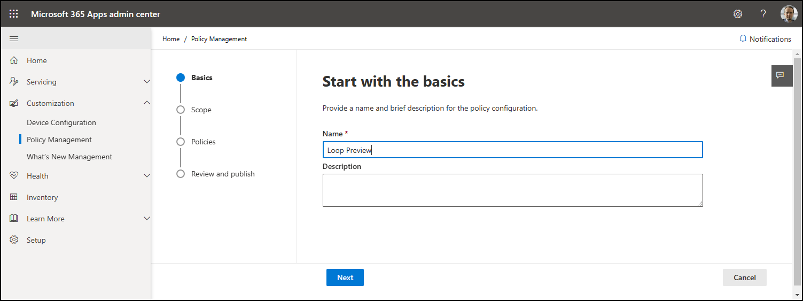Open Device Configuration in sidebar
Image resolution: width=803 pixels, height=301 pixels.
[x=61, y=122]
